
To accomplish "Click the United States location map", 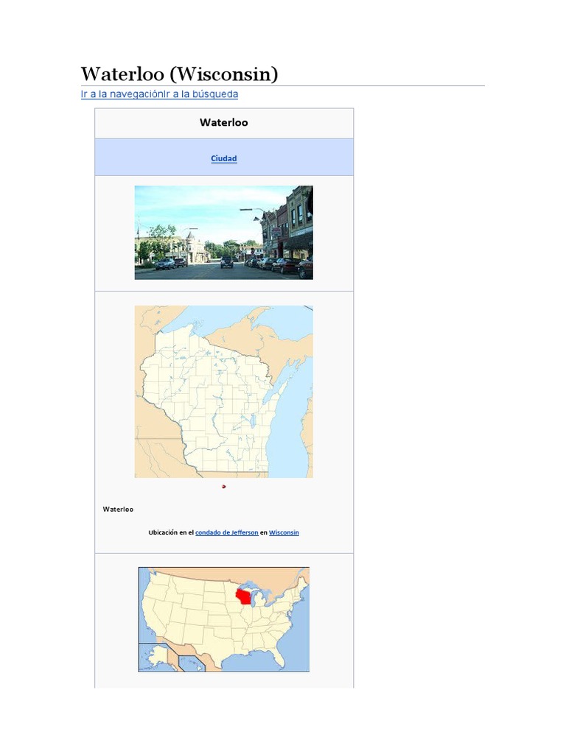I will pos(224,619).
